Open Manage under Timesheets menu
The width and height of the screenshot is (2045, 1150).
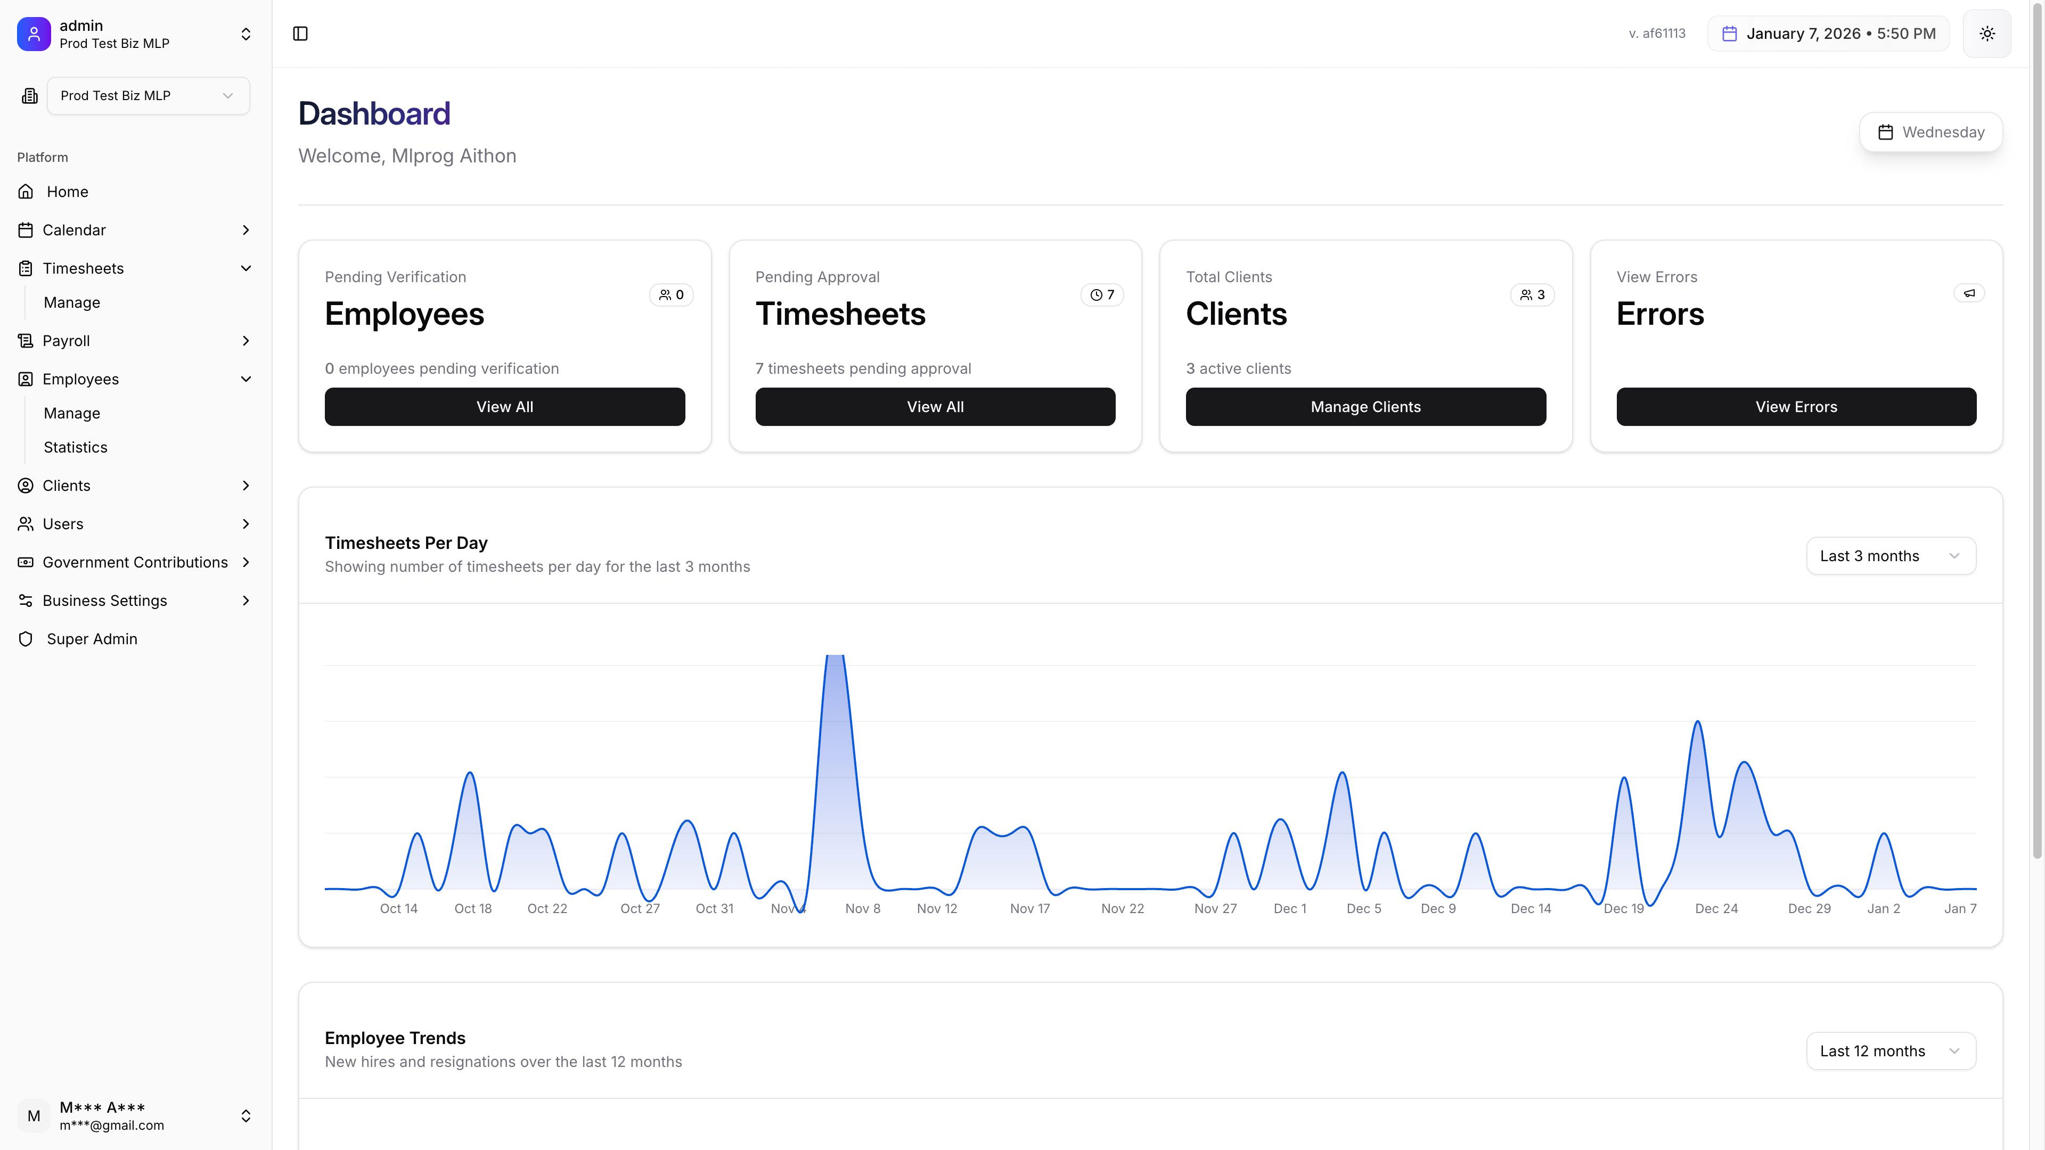71,301
